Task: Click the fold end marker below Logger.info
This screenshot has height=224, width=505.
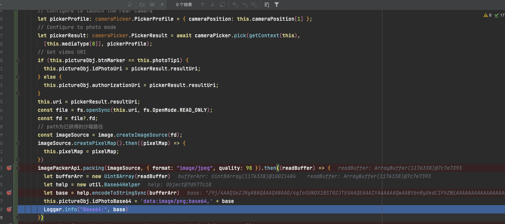Action: pyautogui.click(x=17, y=218)
